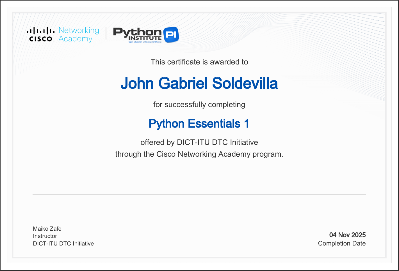Click the instructor name Maiko Zafe
This screenshot has width=399, height=271.
[47, 229]
